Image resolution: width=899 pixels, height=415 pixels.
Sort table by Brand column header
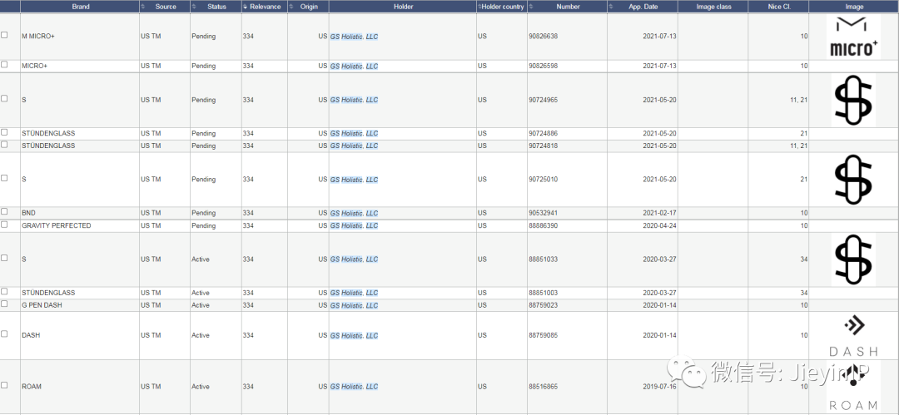click(80, 7)
